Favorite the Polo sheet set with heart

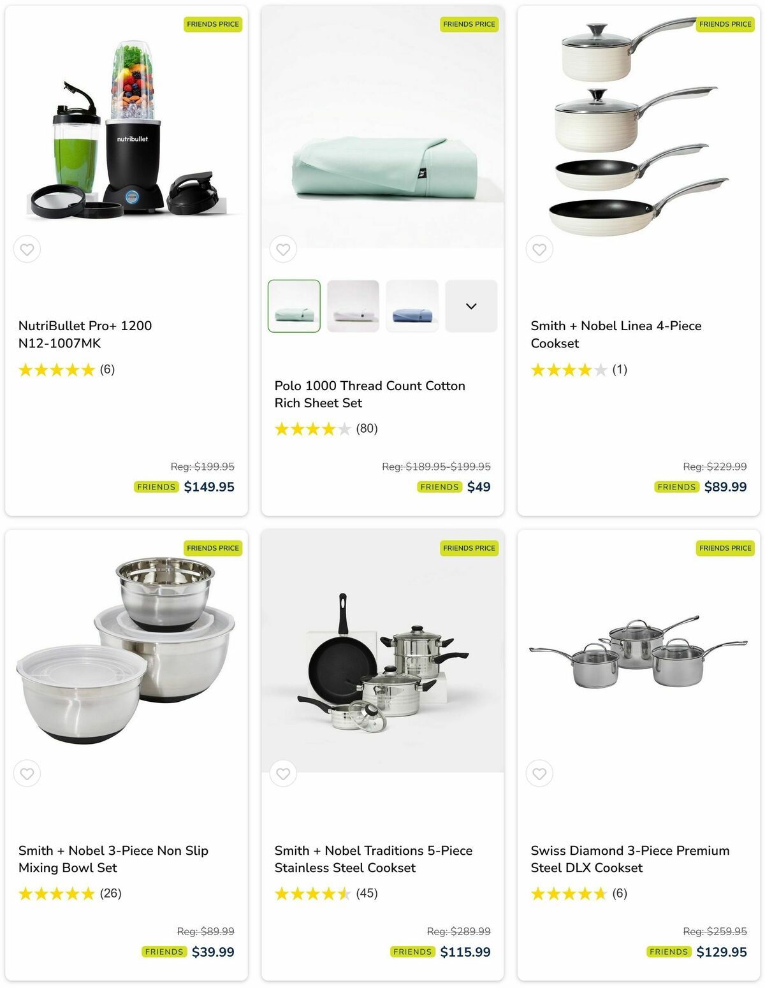click(283, 249)
